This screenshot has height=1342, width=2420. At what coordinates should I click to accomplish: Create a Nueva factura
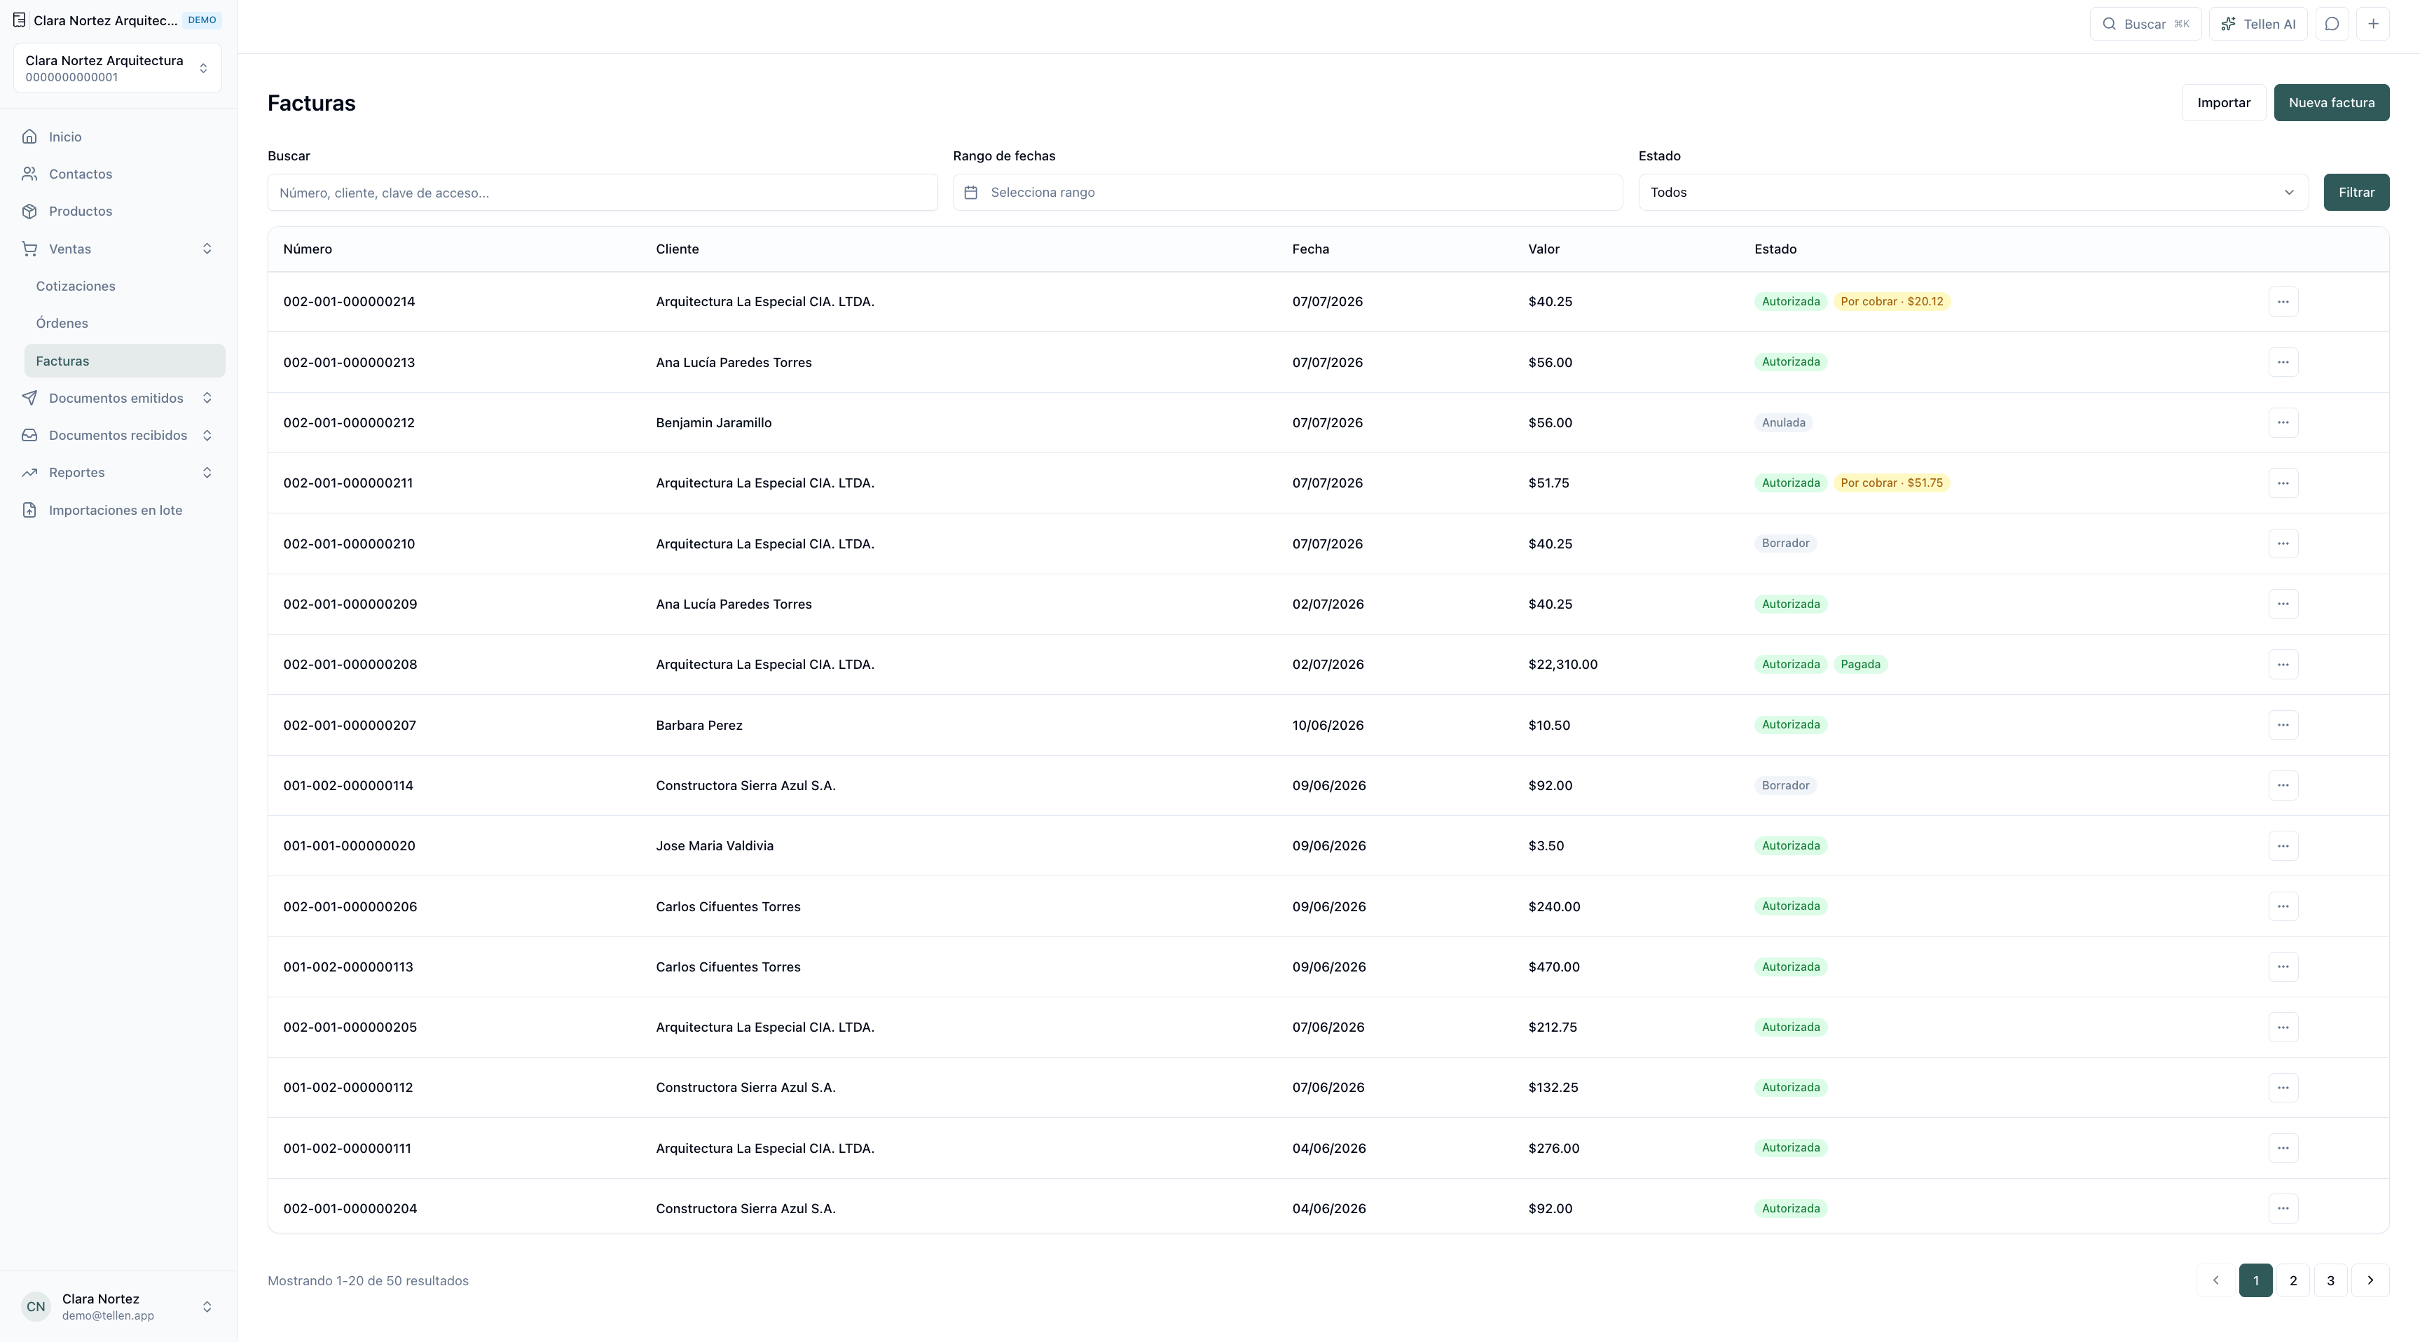click(2332, 102)
